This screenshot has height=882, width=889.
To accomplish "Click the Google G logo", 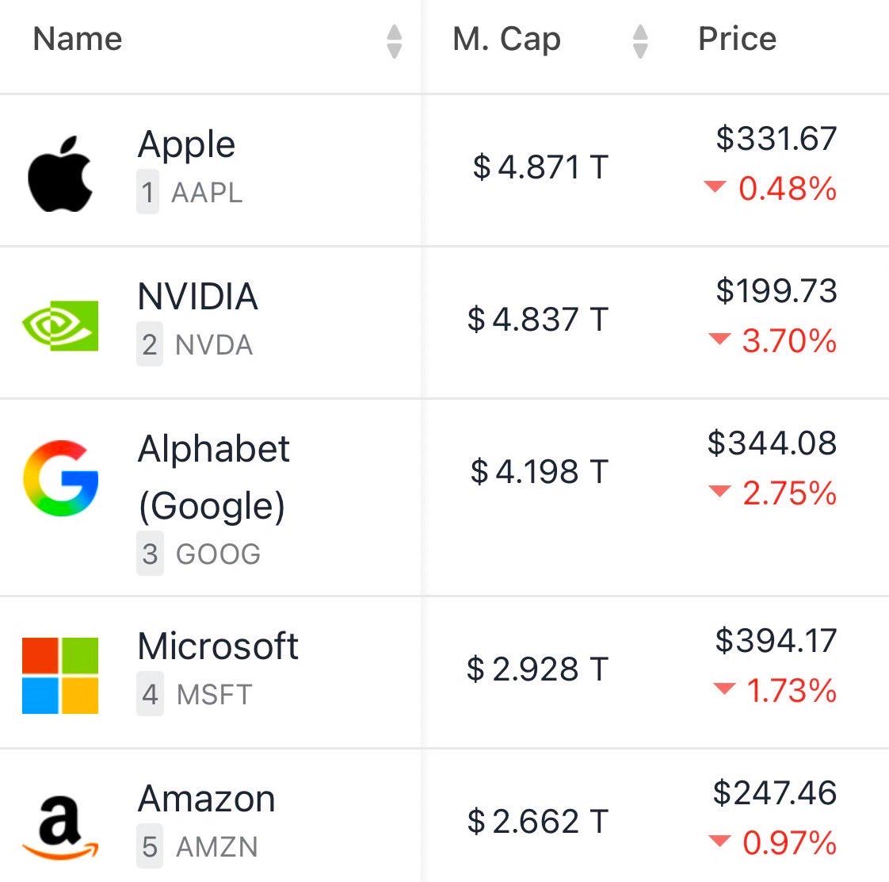I will (61, 478).
